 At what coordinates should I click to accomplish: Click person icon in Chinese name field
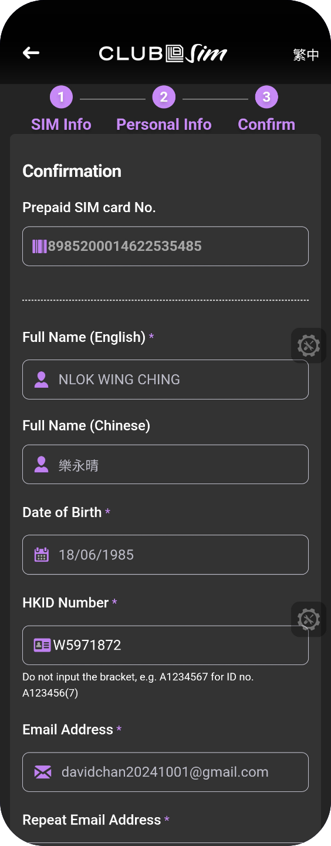coord(42,465)
